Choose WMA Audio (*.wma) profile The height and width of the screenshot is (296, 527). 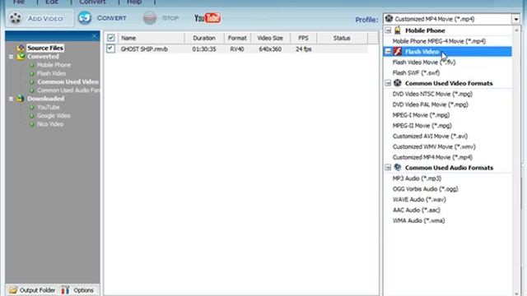pos(418,220)
